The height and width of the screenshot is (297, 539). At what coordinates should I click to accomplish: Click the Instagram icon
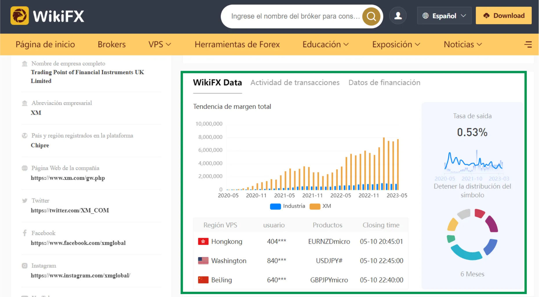(25, 266)
